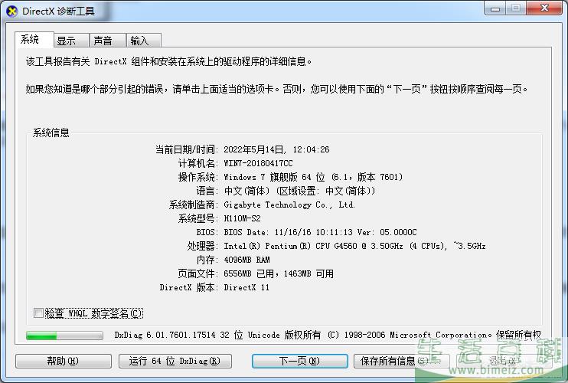This screenshot has height=383, width=568.
Task: Click the 下一页(N) button
Action: coord(299,361)
